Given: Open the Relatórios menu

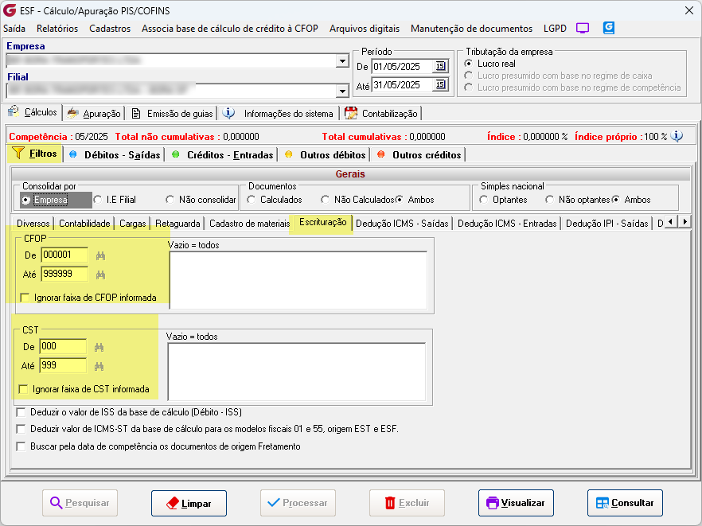Looking at the screenshot, I should [x=57, y=29].
